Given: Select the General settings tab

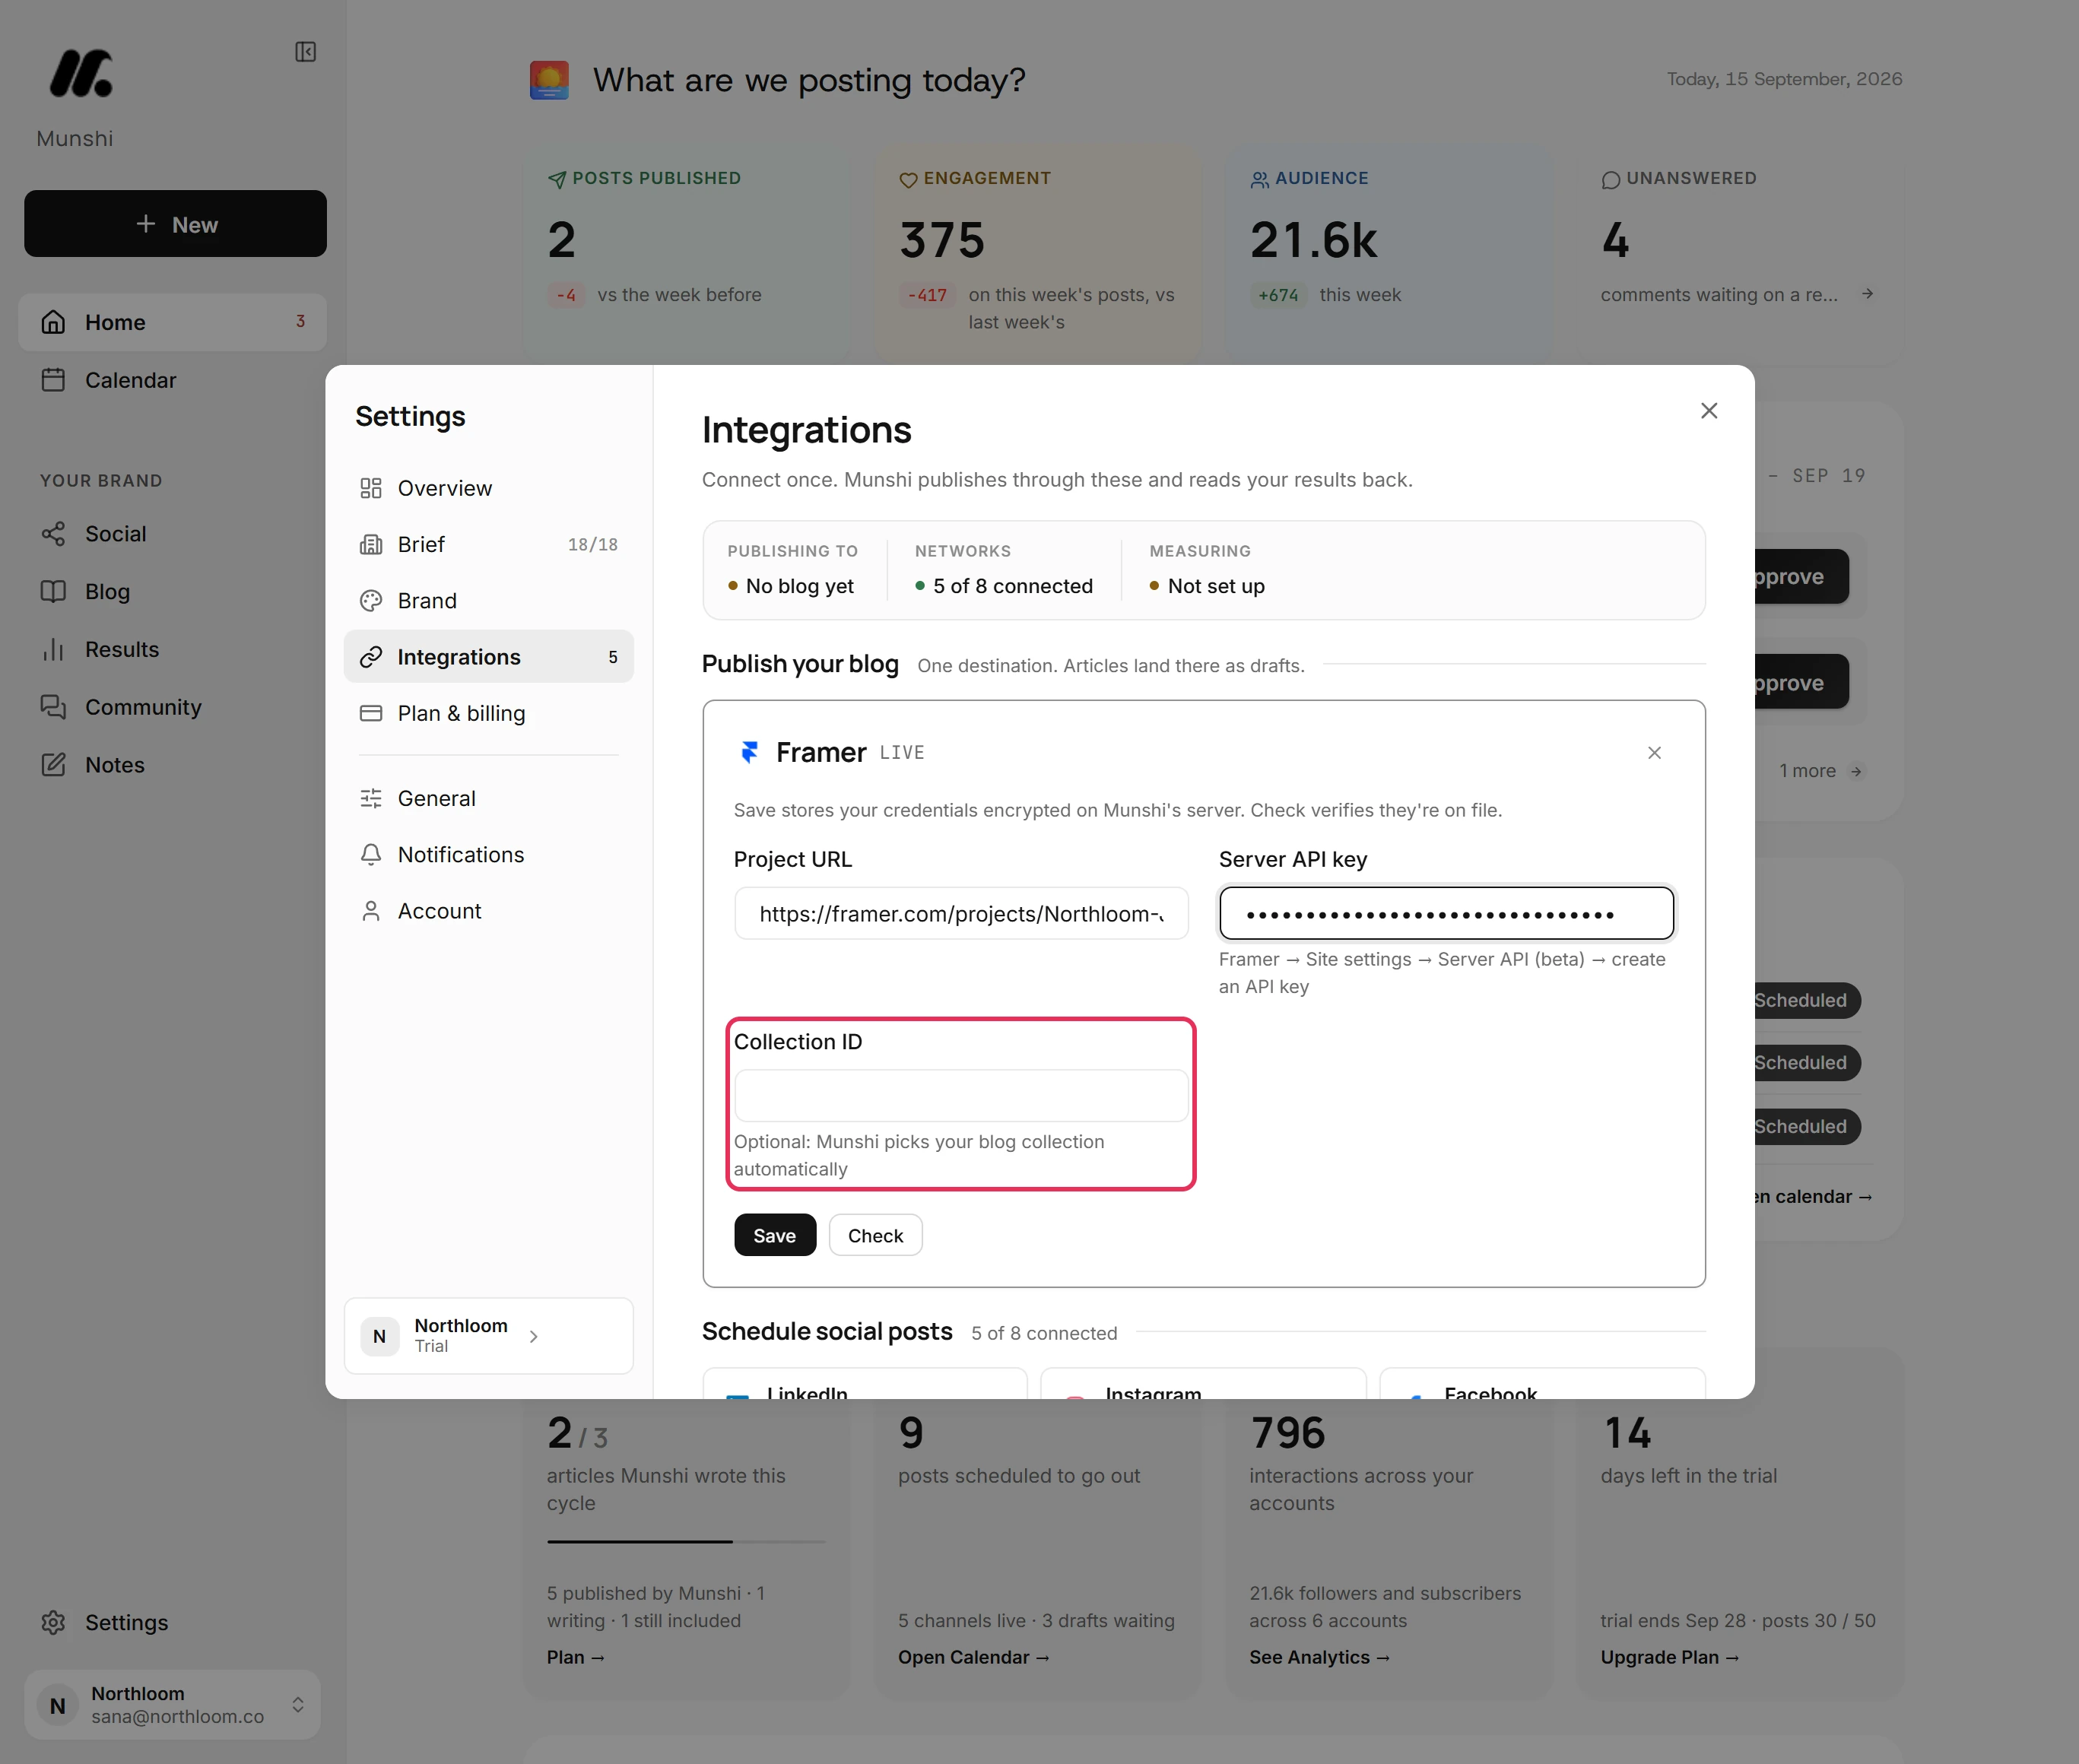Looking at the screenshot, I should pos(488,798).
